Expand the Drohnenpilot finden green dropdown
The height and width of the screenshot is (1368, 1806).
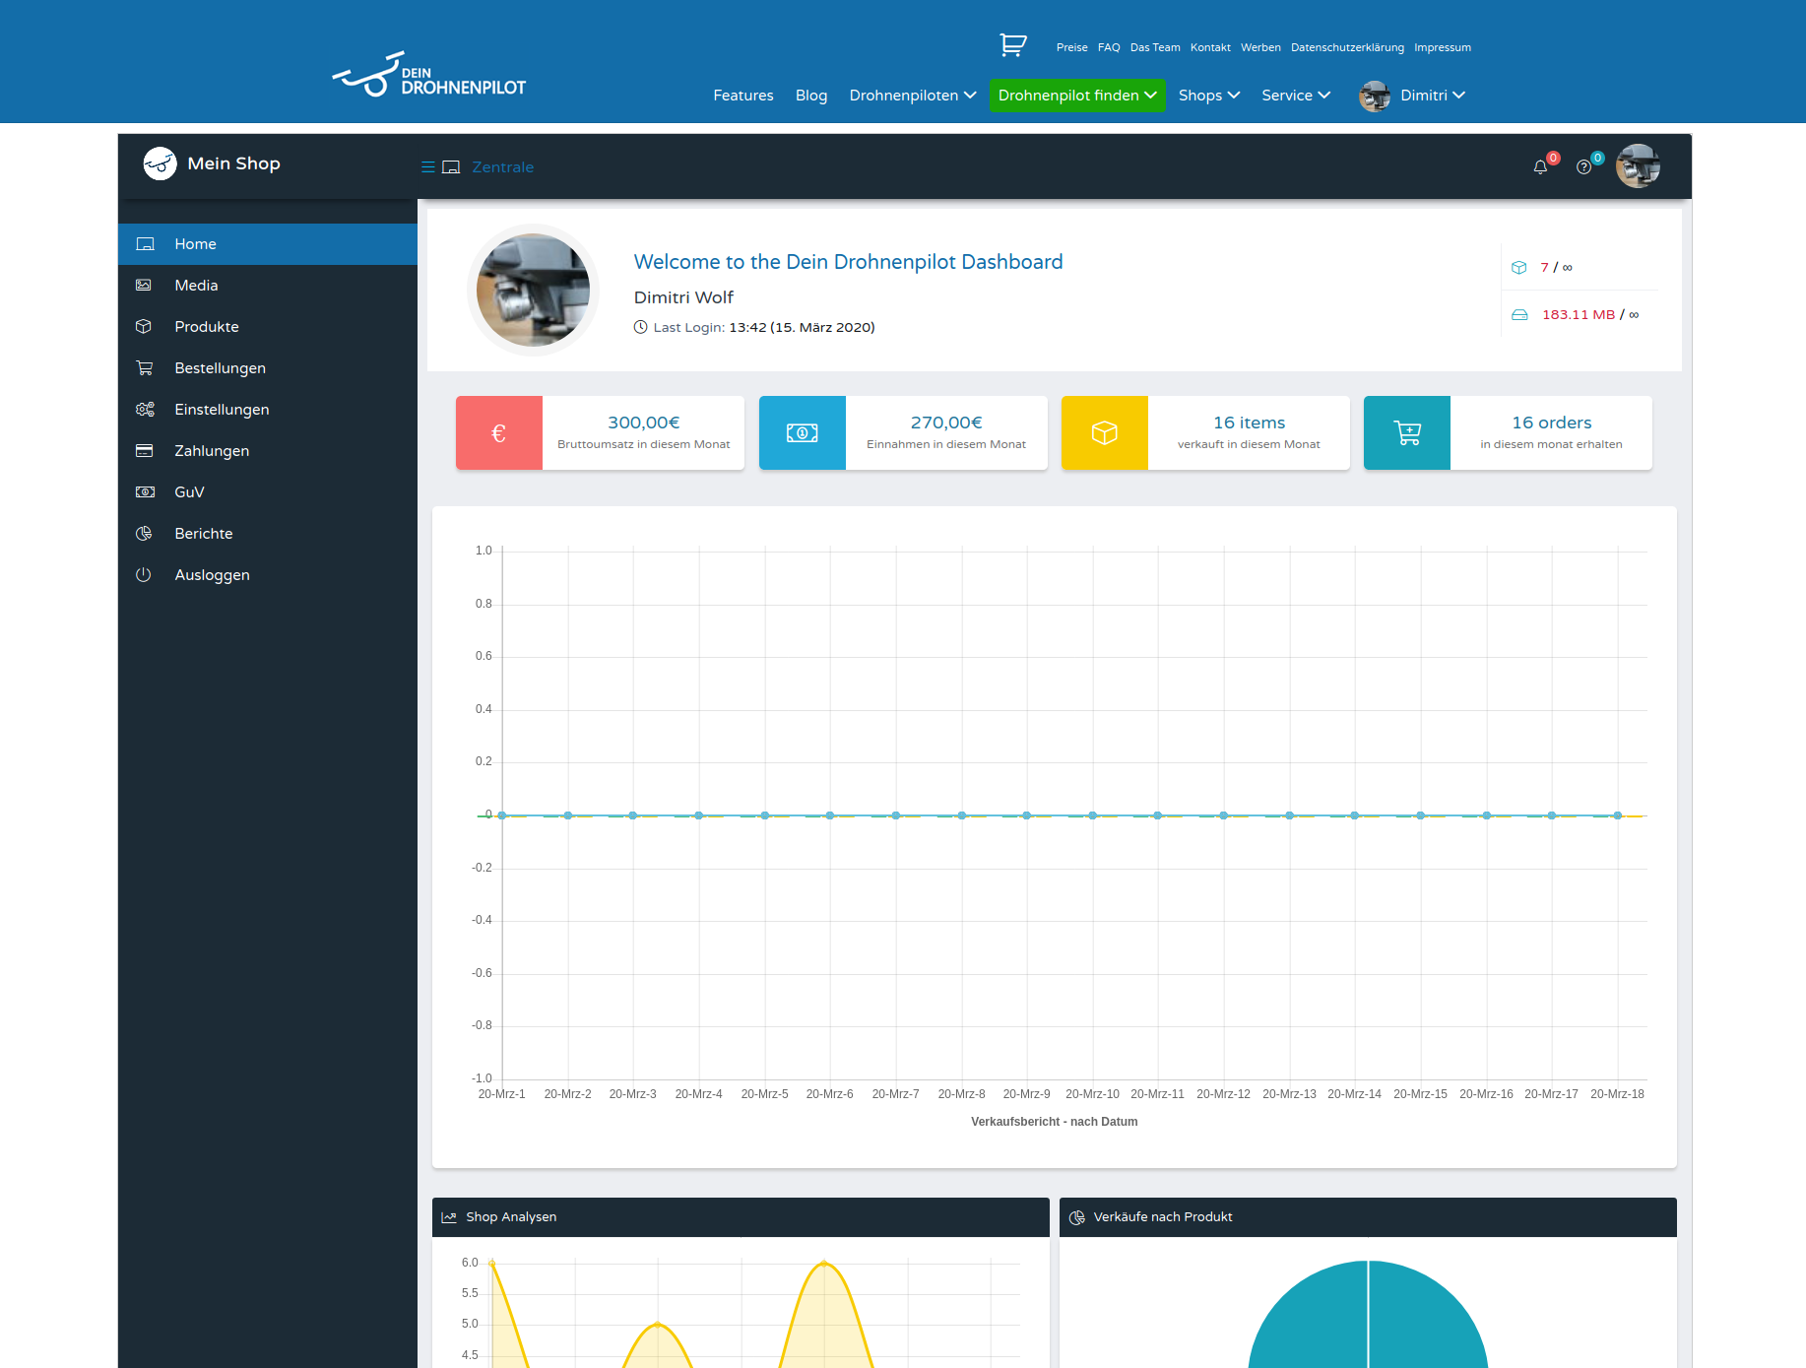click(1077, 96)
